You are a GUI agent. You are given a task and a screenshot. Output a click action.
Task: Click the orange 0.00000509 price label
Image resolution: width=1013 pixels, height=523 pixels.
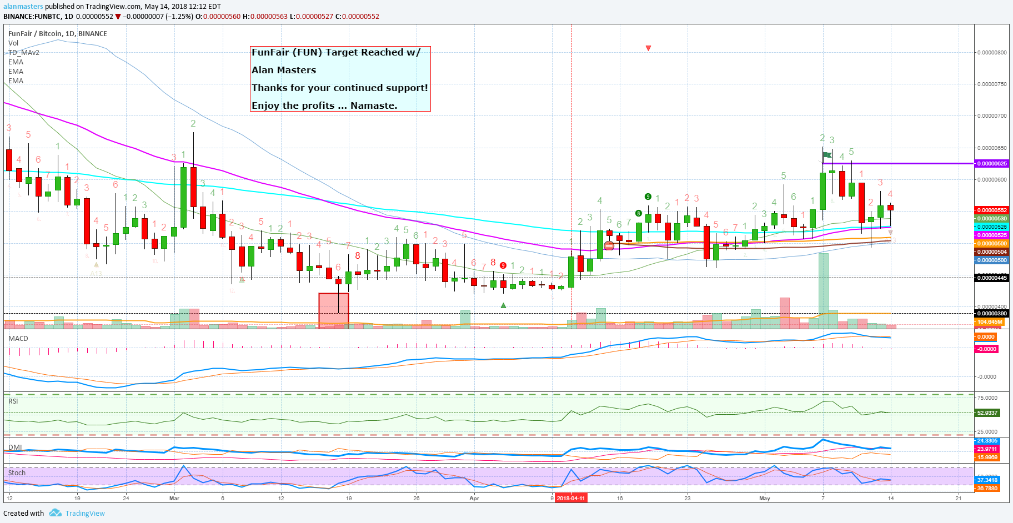point(992,244)
